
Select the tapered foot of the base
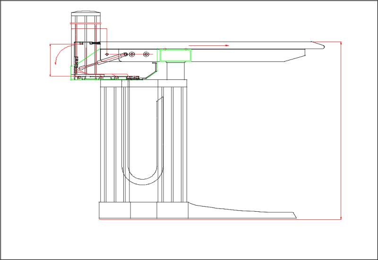[236, 211]
